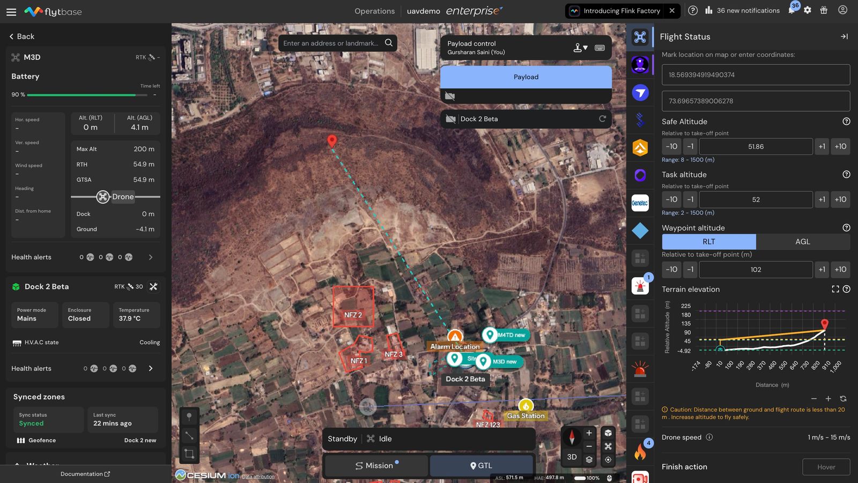Reset the terrain elevation chart view
The width and height of the screenshot is (858, 483).
tap(843, 399)
